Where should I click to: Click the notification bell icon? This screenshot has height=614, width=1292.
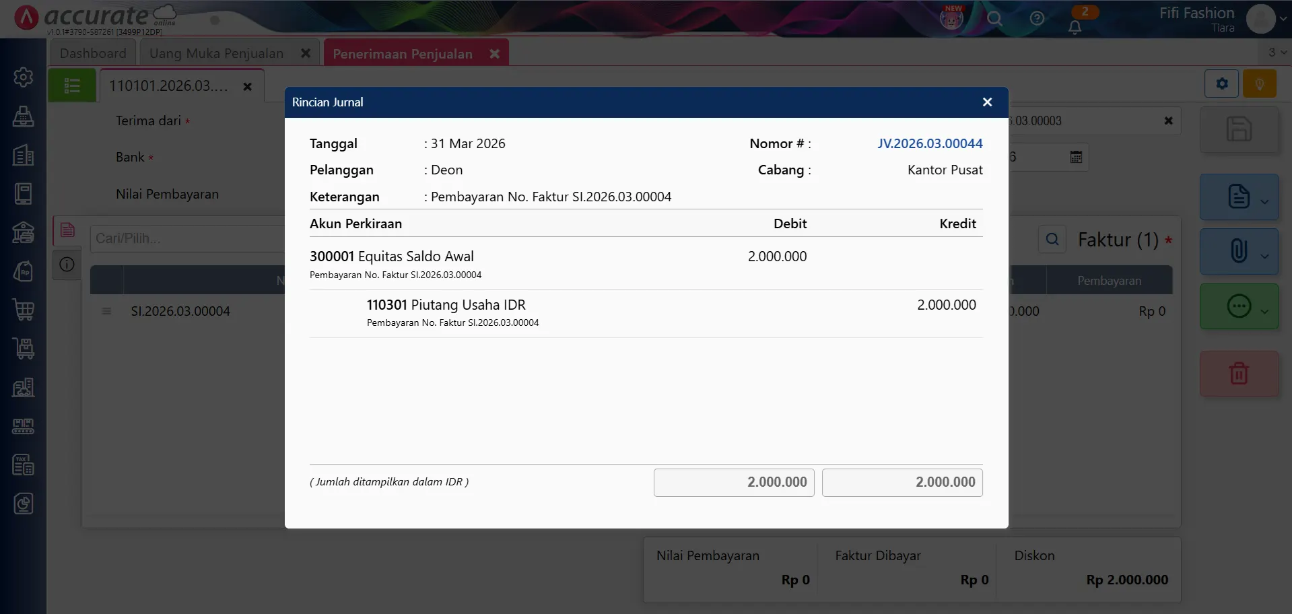pyautogui.click(x=1075, y=27)
